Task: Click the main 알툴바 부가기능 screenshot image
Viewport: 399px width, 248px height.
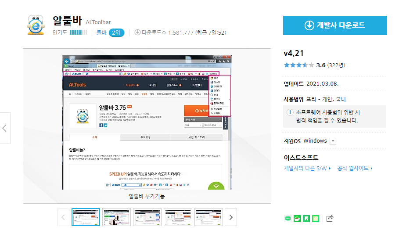Action: tap(147, 122)
